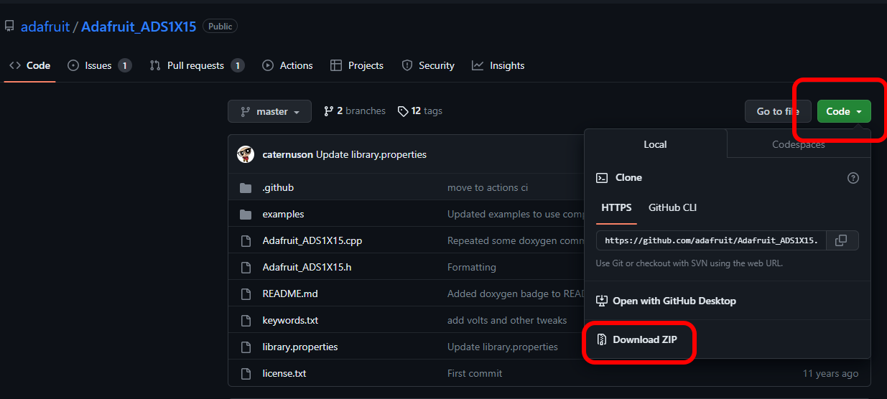Click folder icon next to .github
Screen dimensions: 887x399
(246, 187)
